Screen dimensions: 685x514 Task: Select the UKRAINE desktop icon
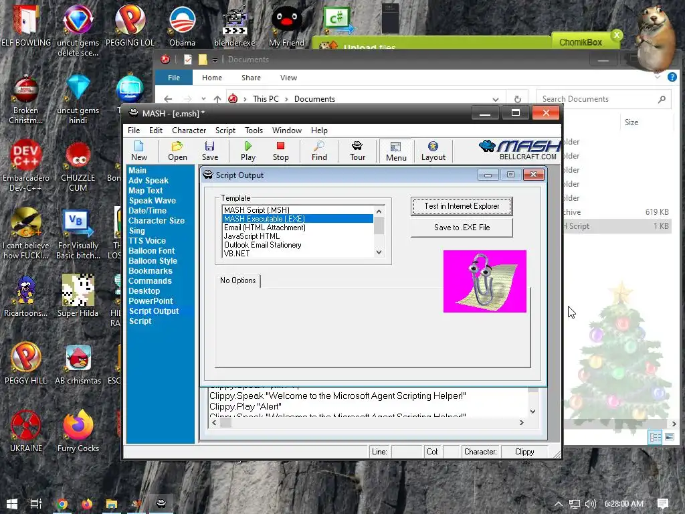pyautogui.click(x=26, y=430)
